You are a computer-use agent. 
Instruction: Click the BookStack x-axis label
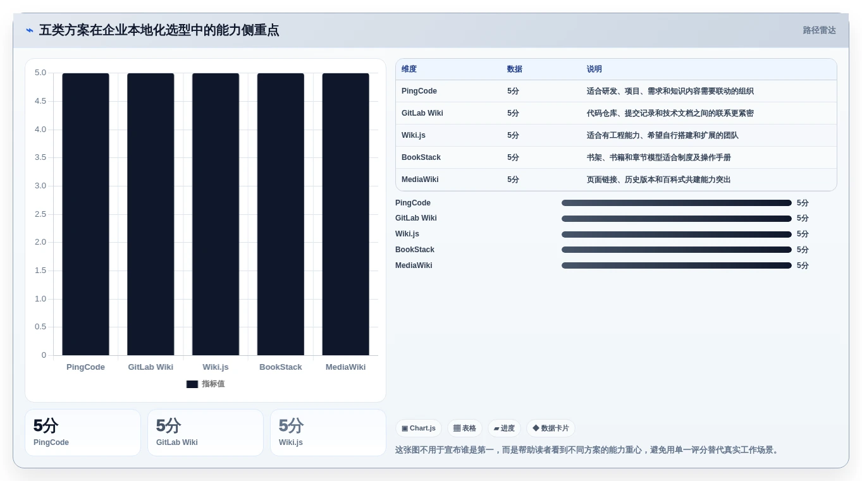[281, 367]
